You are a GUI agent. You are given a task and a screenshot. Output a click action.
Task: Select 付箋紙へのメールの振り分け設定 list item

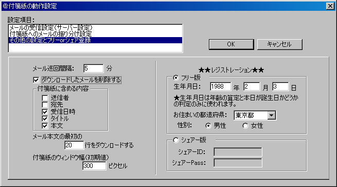[x=95, y=34]
